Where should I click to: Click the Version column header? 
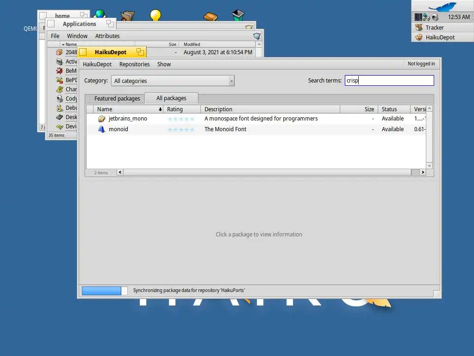click(x=418, y=109)
